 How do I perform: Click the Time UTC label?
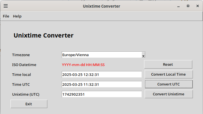tap(21, 84)
